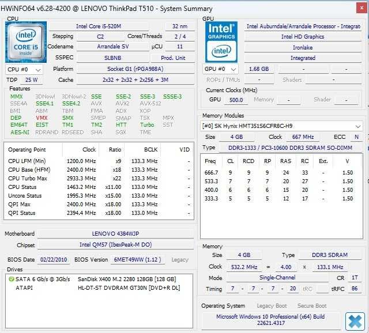
Task: Select the 666.7 frequency timing row
Action: click(x=281, y=173)
